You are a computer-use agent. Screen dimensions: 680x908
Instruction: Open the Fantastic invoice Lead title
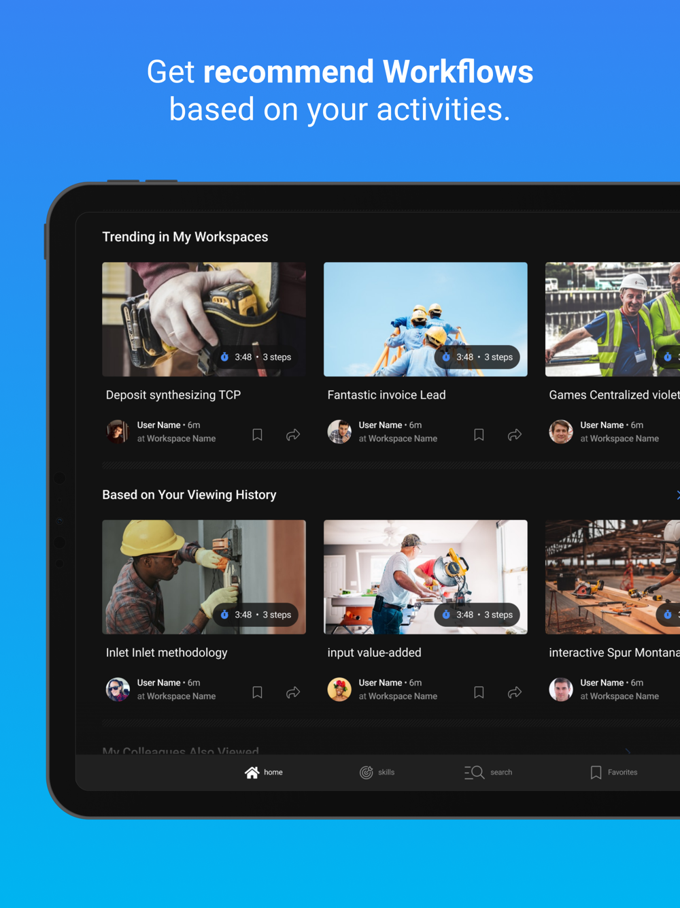tap(386, 395)
